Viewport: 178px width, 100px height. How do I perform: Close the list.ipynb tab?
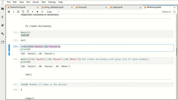(x=106, y=7)
